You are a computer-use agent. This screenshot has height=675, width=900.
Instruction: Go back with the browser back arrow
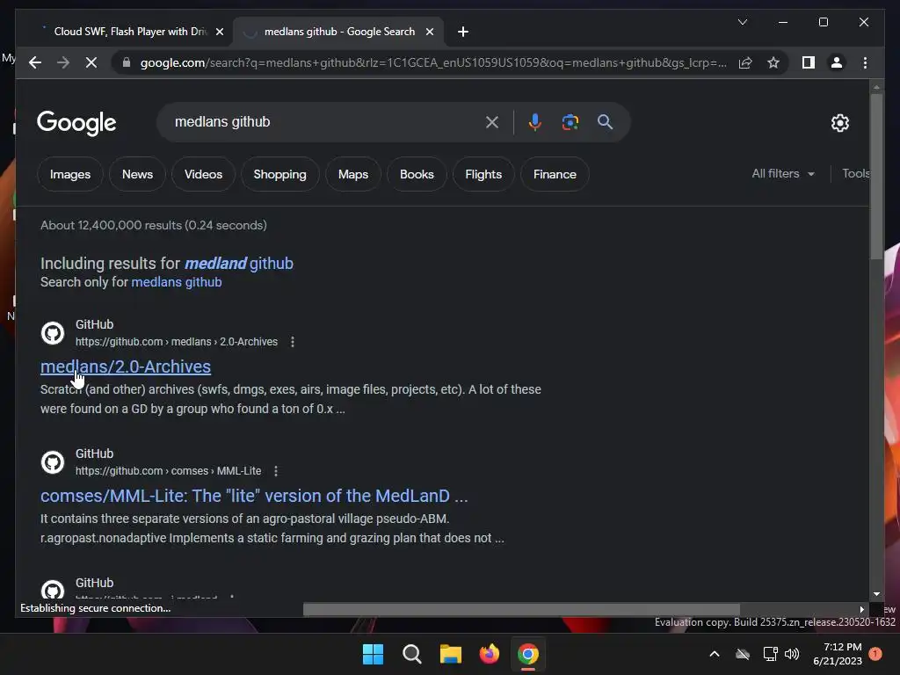tap(35, 62)
